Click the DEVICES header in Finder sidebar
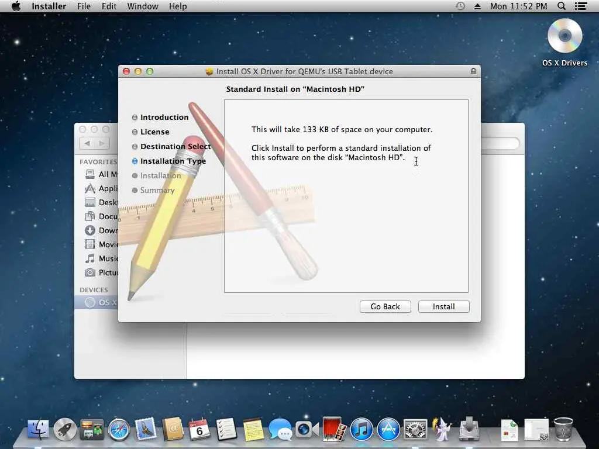Viewport: 599px width, 449px height. (94, 290)
